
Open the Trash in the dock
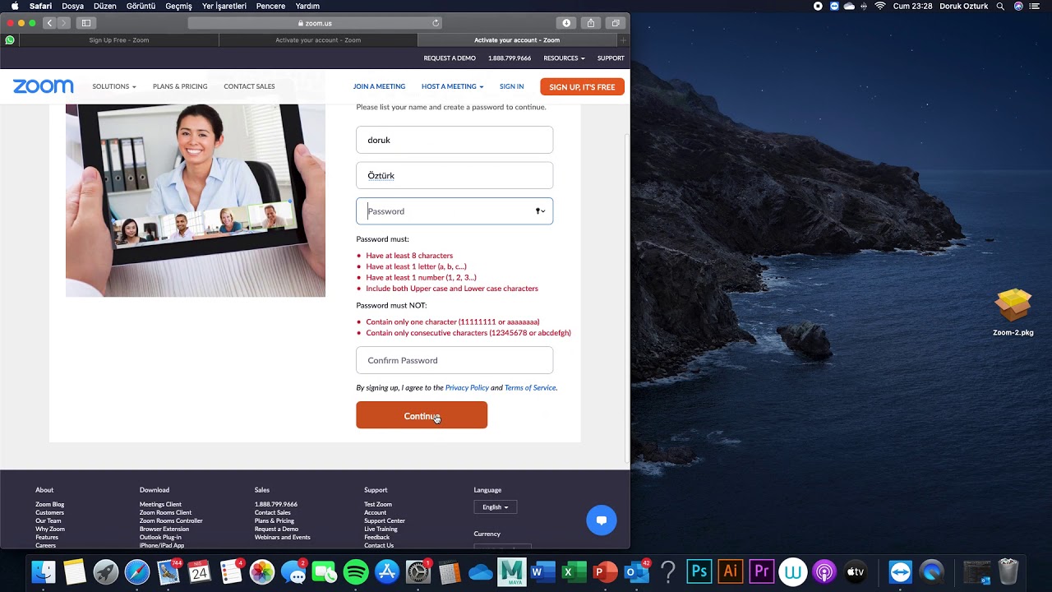click(1008, 571)
